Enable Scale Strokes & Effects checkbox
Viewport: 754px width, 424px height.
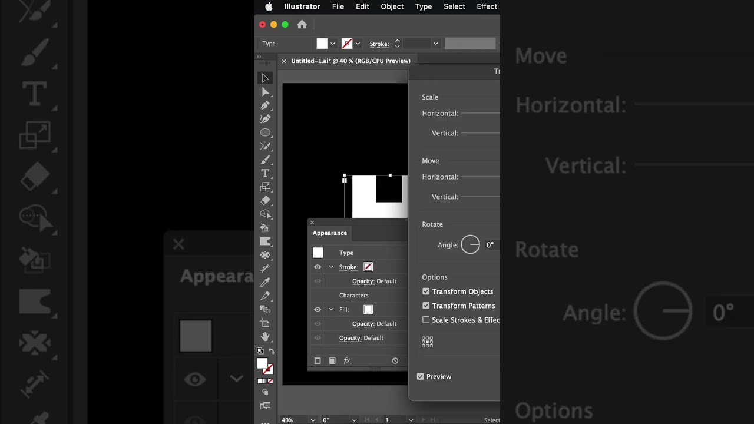tap(426, 320)
